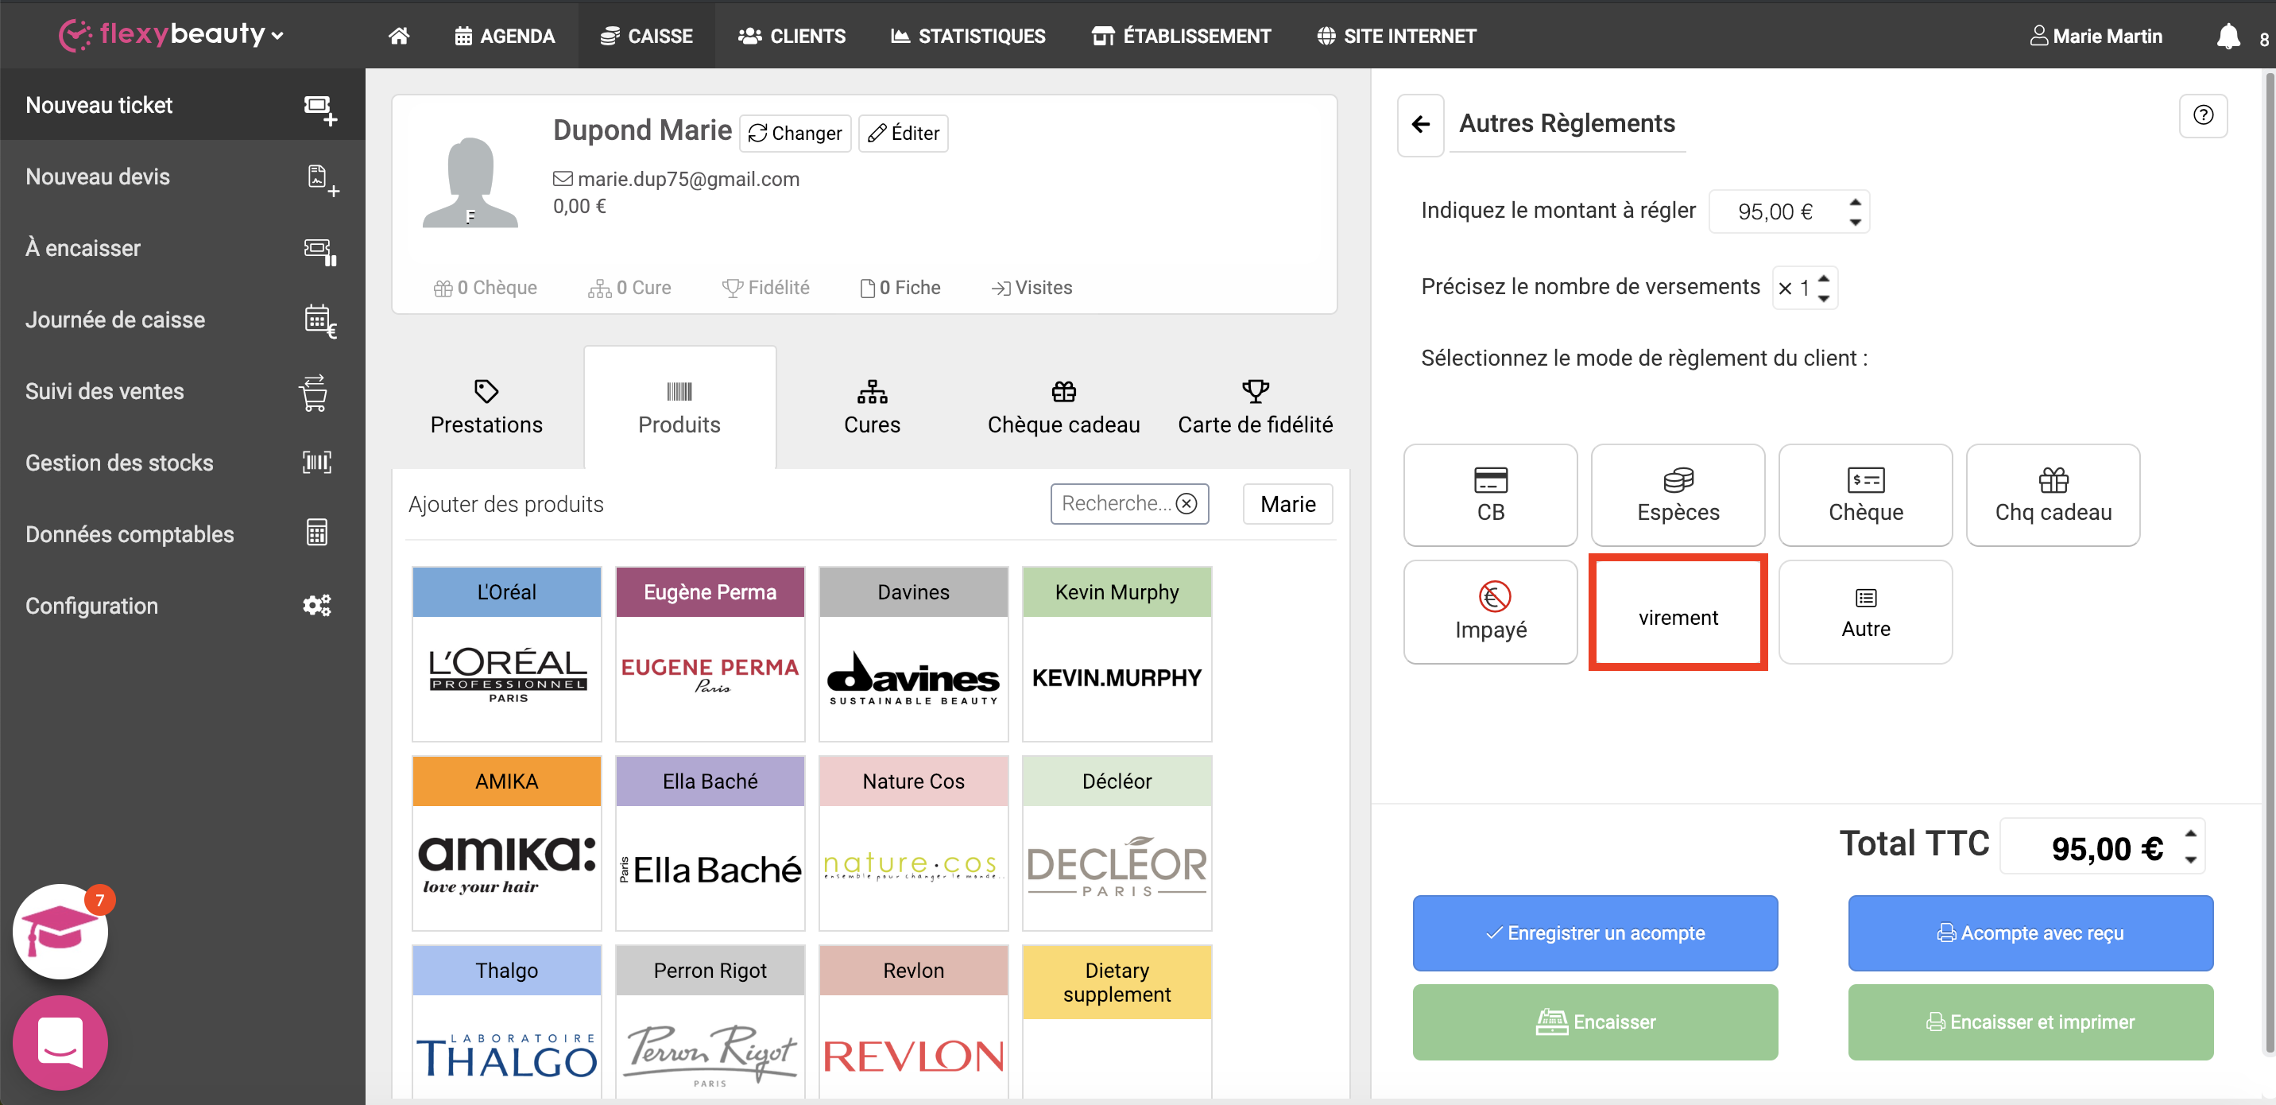Click the Éditer client button

903,134
